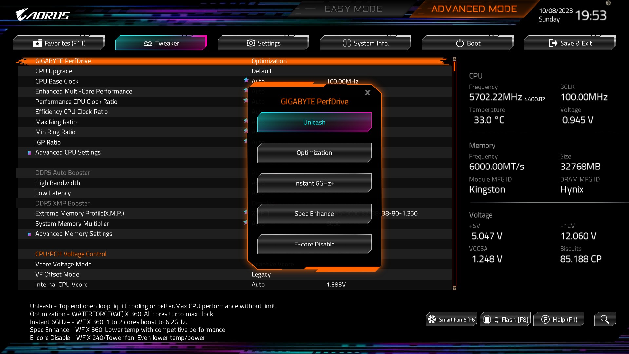629x354 pixels.
Task: Click the small gear icon at top-right corner
Action: pyautogui.click(x=608, y=3)
